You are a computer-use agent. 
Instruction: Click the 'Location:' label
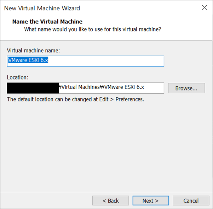[18, 77]
